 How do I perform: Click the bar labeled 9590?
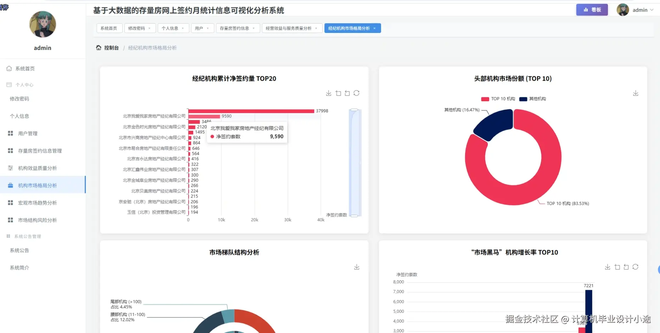[204, 116]
